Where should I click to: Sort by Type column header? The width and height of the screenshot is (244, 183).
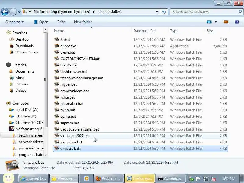click(x=174, y=31)
